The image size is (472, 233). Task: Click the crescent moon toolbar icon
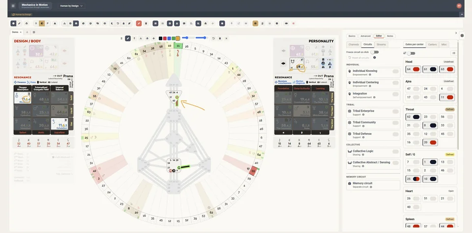click(x=112, y=23)
